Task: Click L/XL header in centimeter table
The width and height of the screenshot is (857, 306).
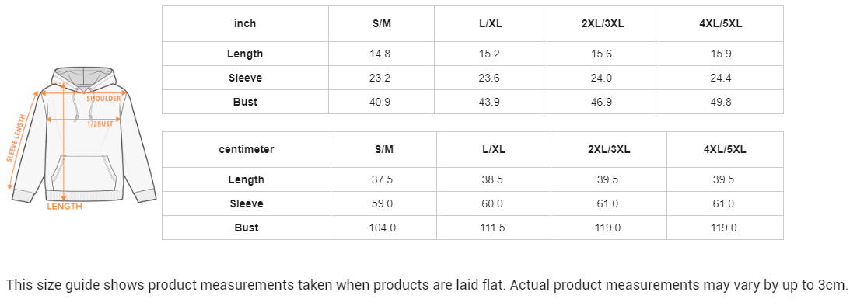Action: [494, 149]
